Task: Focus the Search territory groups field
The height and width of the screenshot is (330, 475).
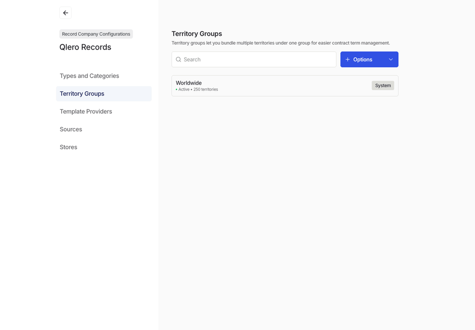Action: [254, 59]
